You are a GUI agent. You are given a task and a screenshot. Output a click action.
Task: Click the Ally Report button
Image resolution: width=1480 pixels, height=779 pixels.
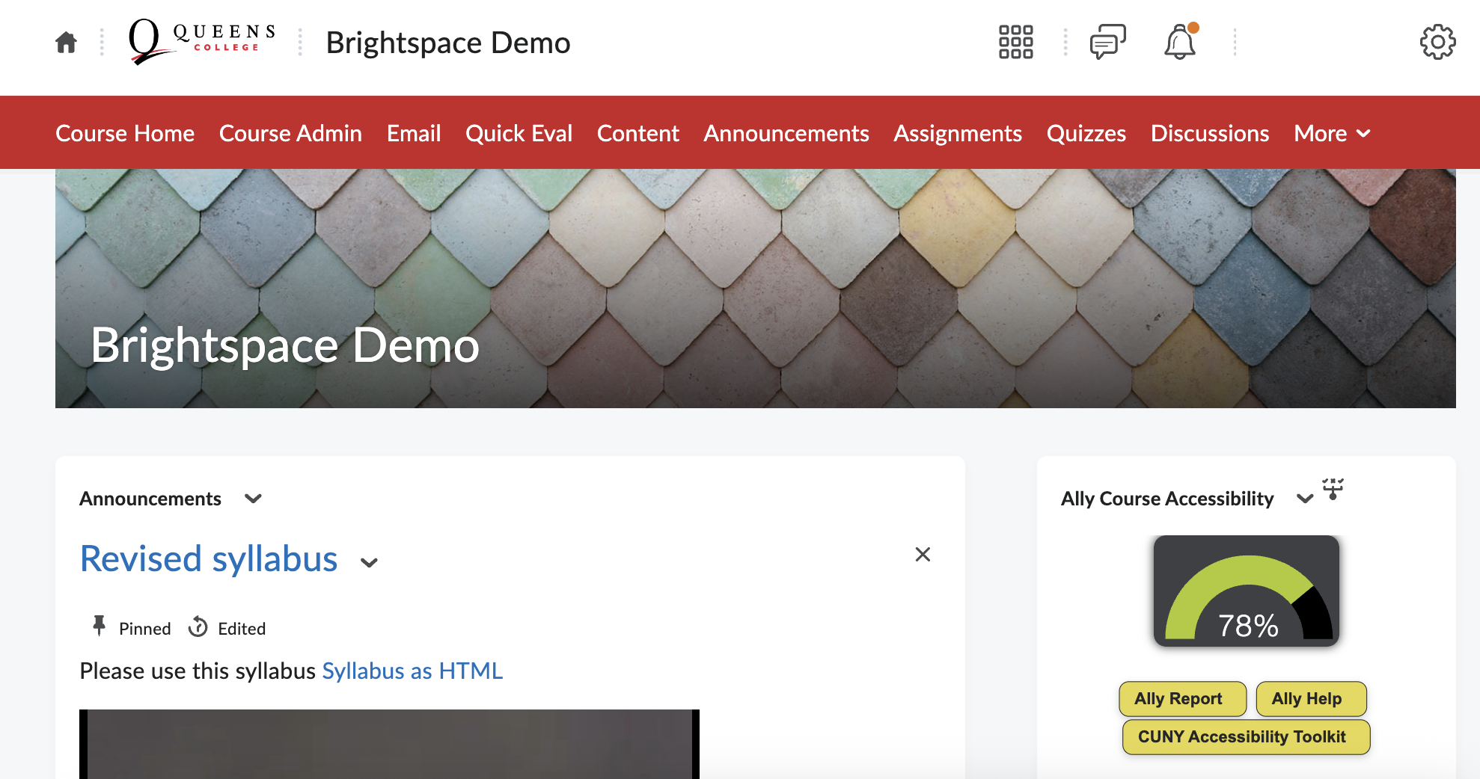point(1182,698)
